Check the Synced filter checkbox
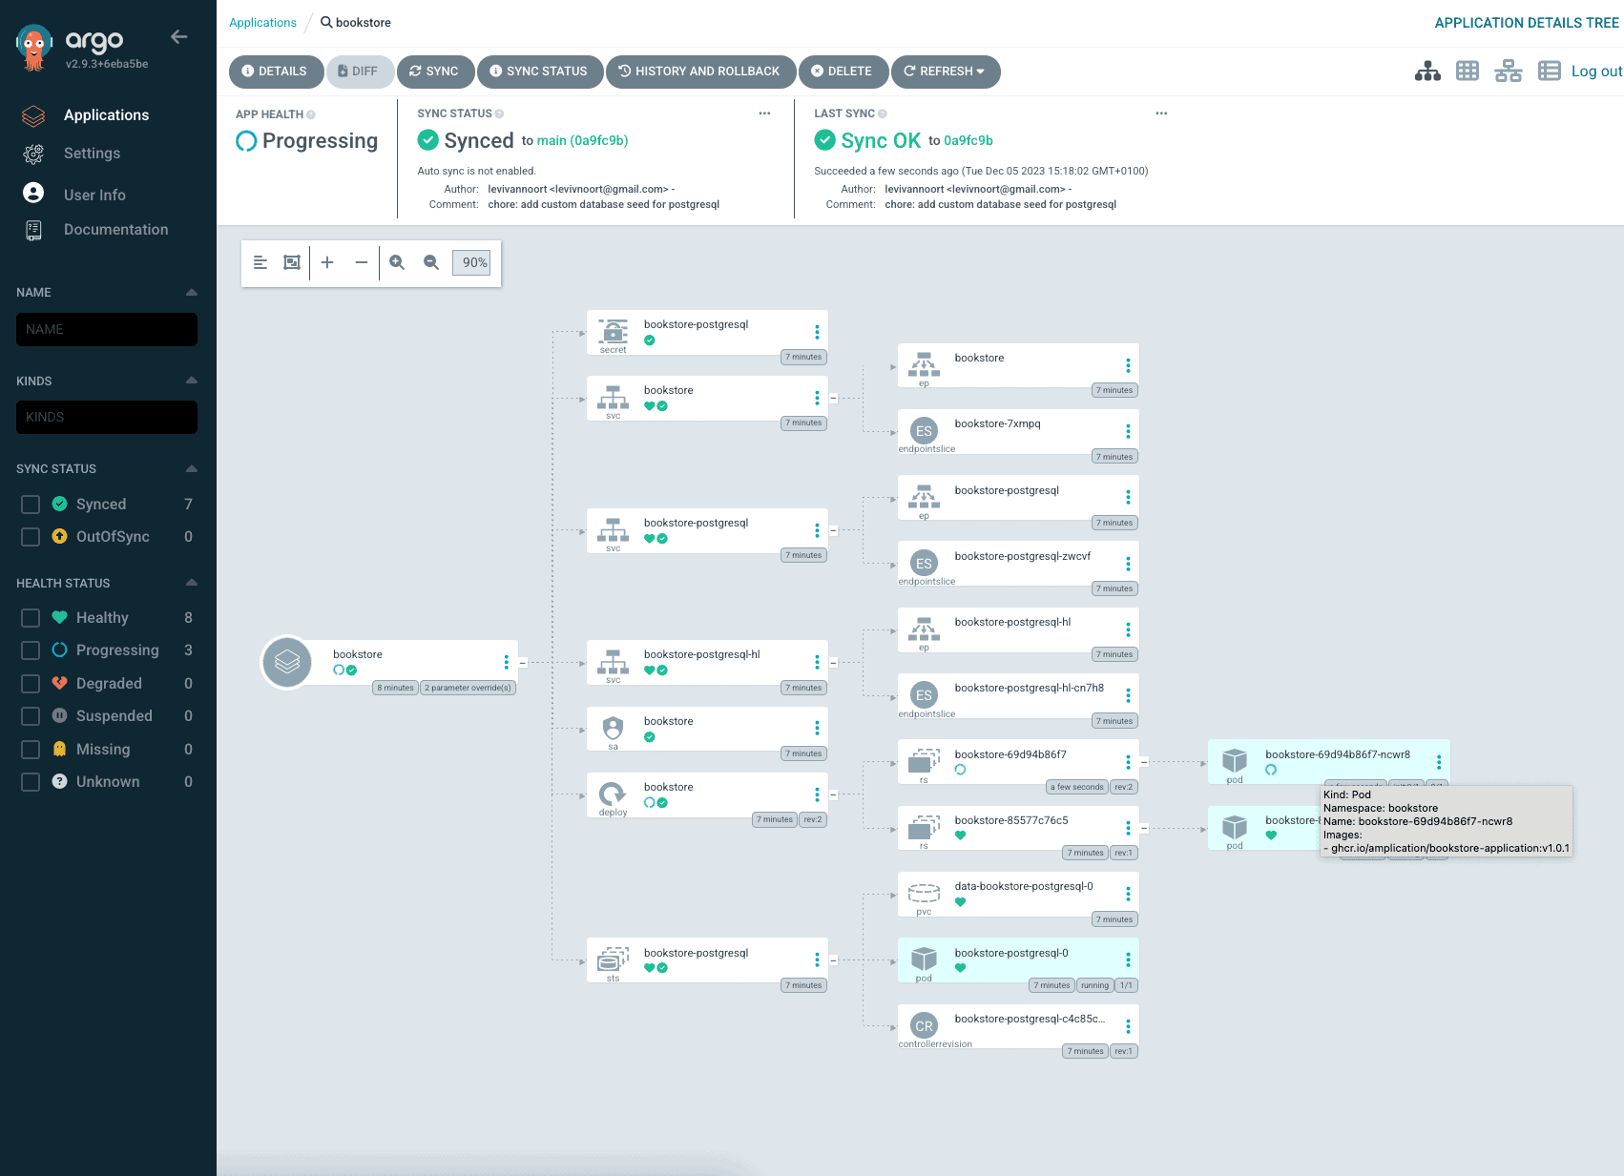This screenshot has width=1624, height=1176. point(31,505)
